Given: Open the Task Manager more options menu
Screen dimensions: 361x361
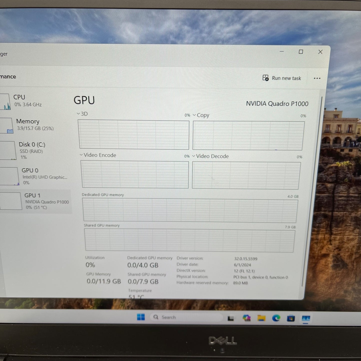Looking at the screenshot, I should click(x=317, y=78).
